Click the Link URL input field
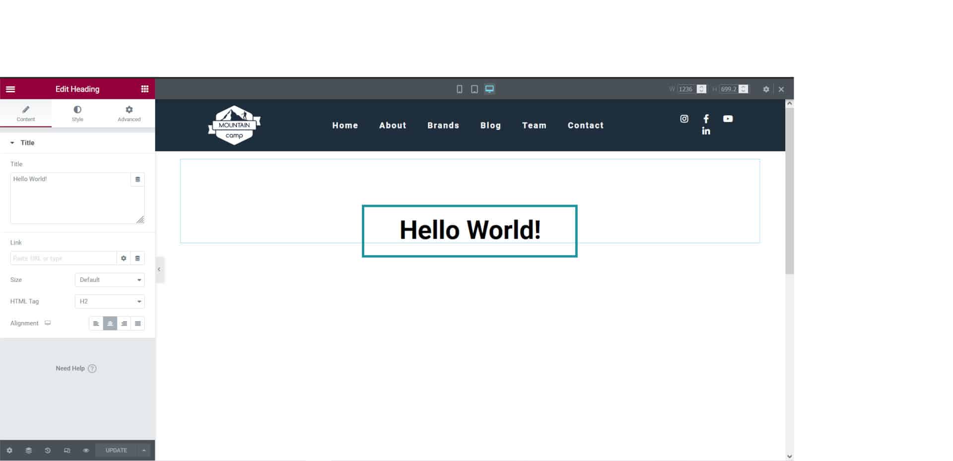 pyautogui.click(x=63, y=259)
